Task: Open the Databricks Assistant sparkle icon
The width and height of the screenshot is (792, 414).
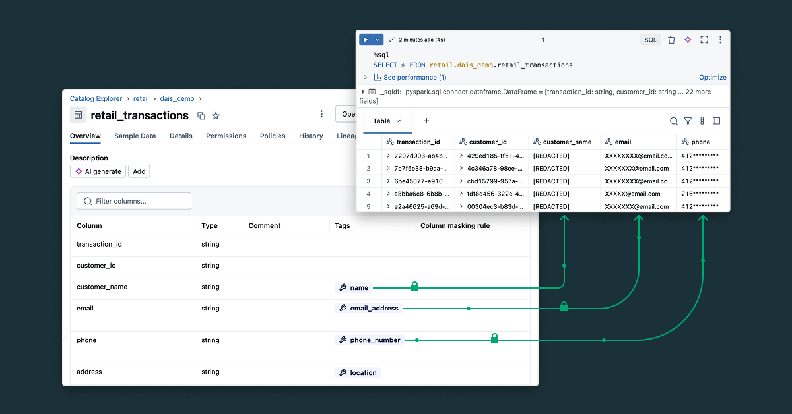Action: pyautogui.click(x=687, y=40)
